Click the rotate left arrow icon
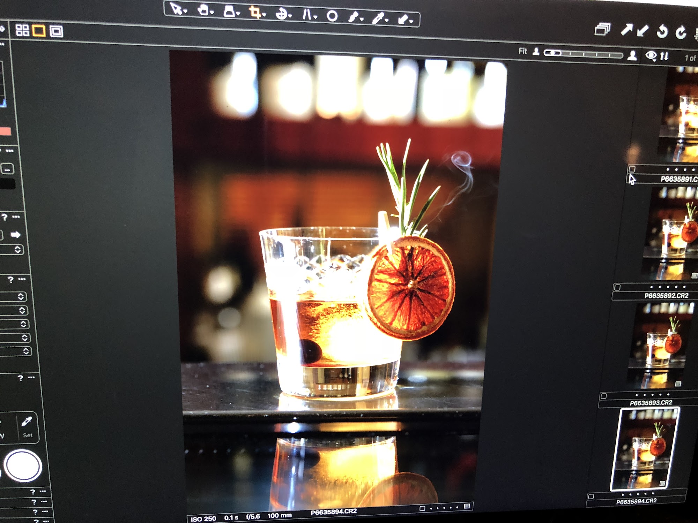698x523 pixels. (662, 32)
